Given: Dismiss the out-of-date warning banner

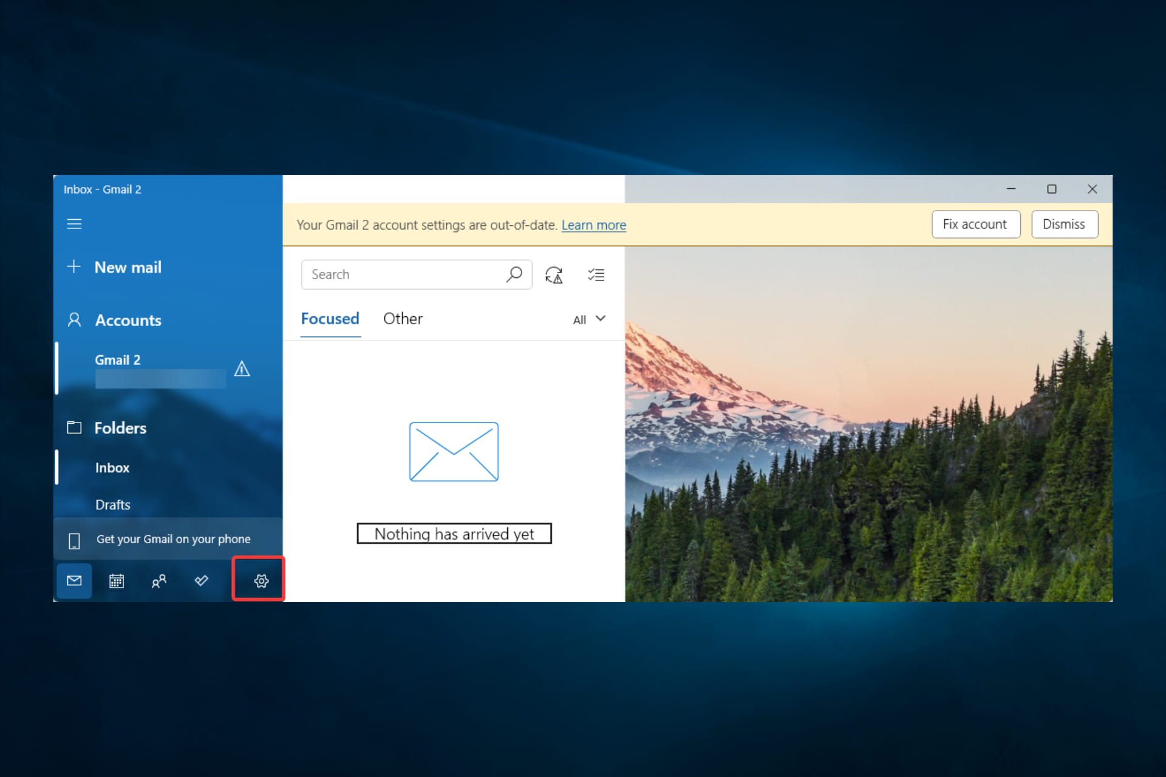Looking at the screenshot, I should pos(1063,224).
